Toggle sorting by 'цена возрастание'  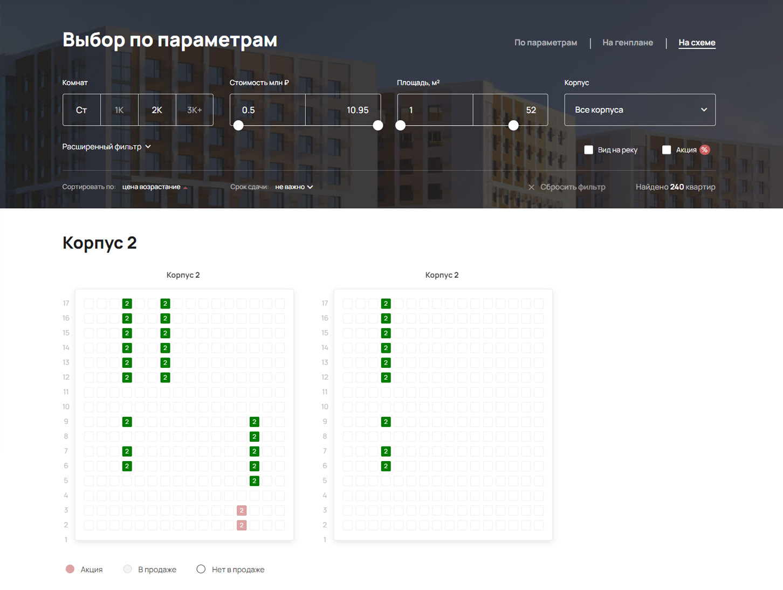pos(155,187)
